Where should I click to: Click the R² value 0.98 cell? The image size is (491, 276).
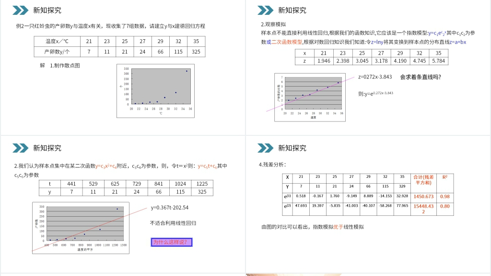pos(444,197)
